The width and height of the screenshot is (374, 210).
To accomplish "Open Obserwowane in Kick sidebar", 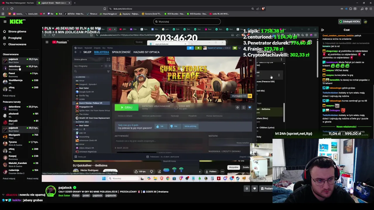I will 15,44.
